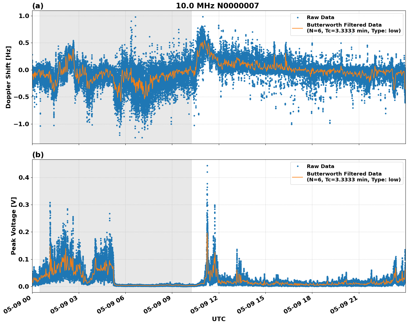This screenshot has height=325, width=408.
Task: Click the orange Butterworth line in Peak Voltage legend
Action: pyautogui.click(x=298, y=177)
